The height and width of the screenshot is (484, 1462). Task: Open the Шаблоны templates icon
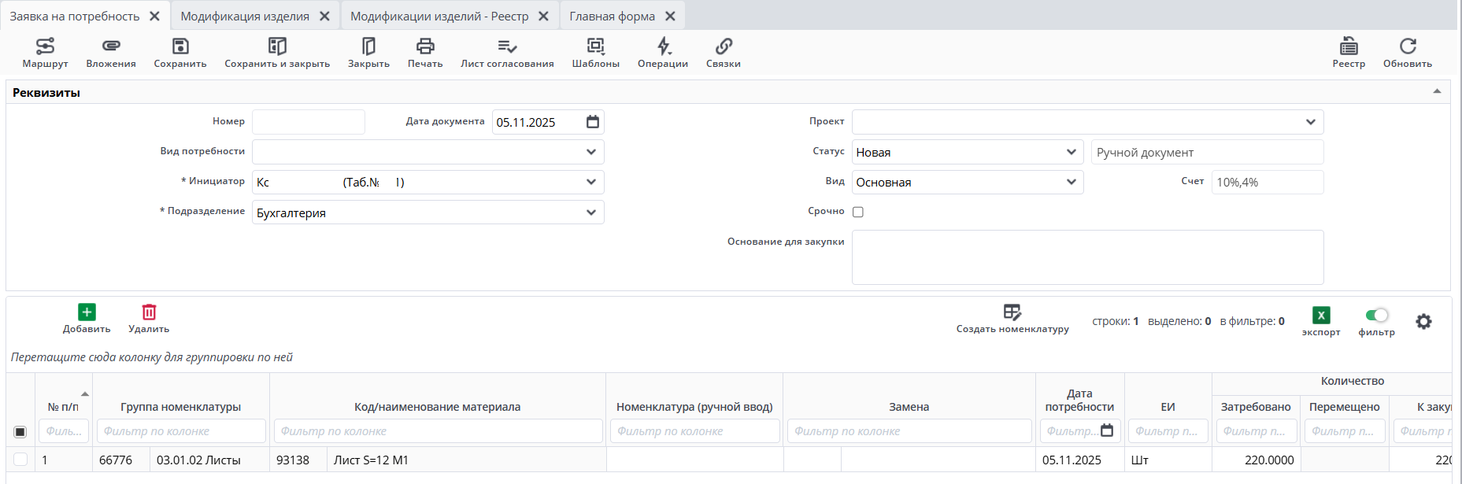pos(595,46)
